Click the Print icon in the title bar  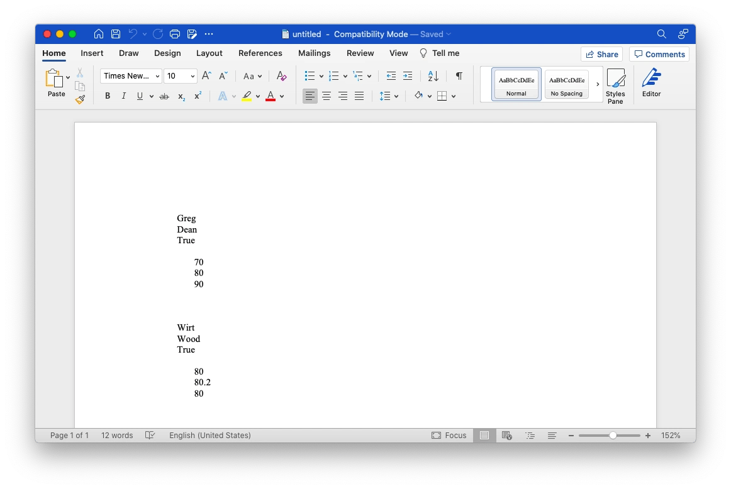176,34
